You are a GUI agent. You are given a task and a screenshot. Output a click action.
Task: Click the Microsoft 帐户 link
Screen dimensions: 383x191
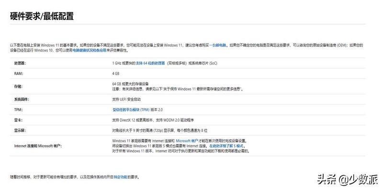tap(187, 141)
